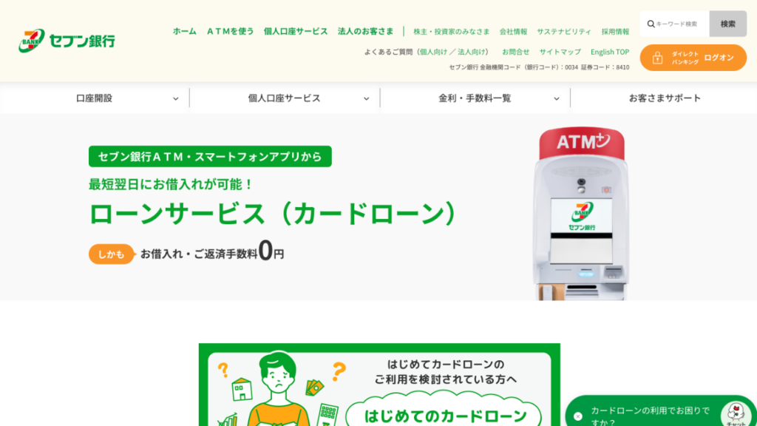The height and width of the screenshot is (426, 757).
Task: Expand the 個人口座サービス dropdown
Action: 284,97
